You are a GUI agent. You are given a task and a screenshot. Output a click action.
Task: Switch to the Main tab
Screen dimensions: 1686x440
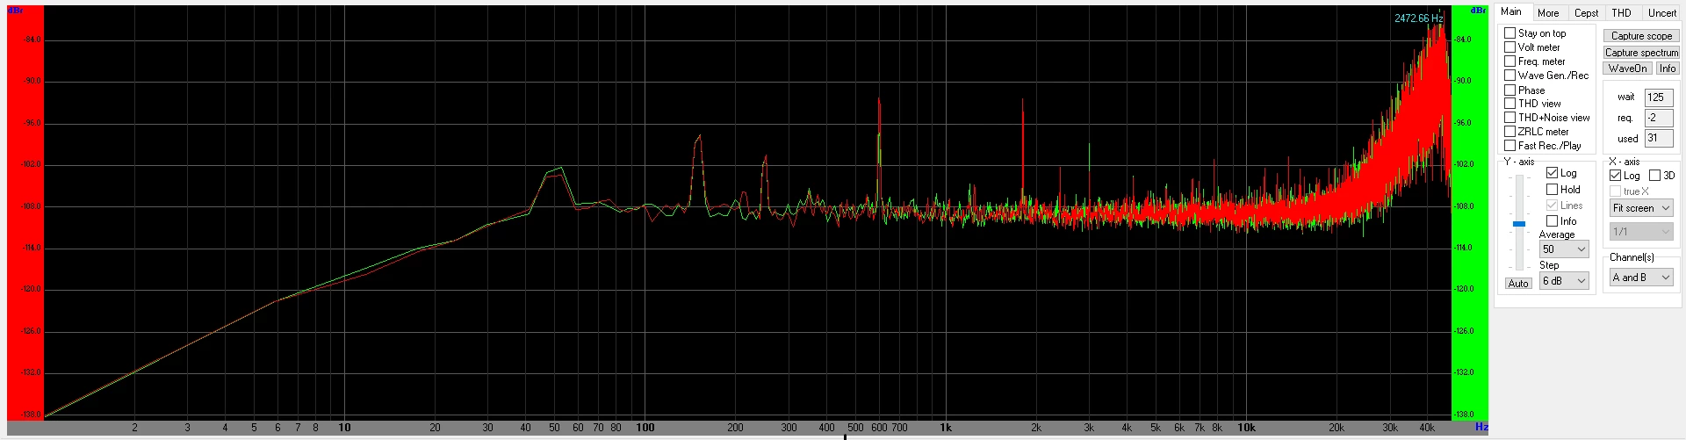coord(1512,12)
